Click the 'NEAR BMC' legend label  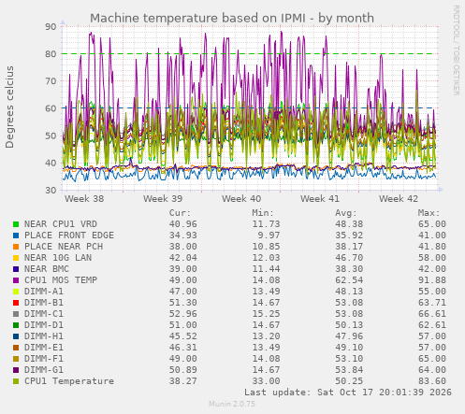(x=47, y=269)
